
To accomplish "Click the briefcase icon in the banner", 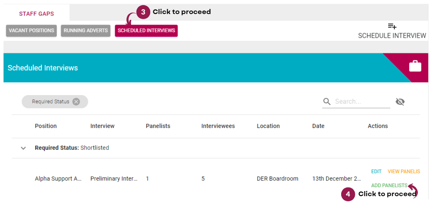I will coord(415,66).
